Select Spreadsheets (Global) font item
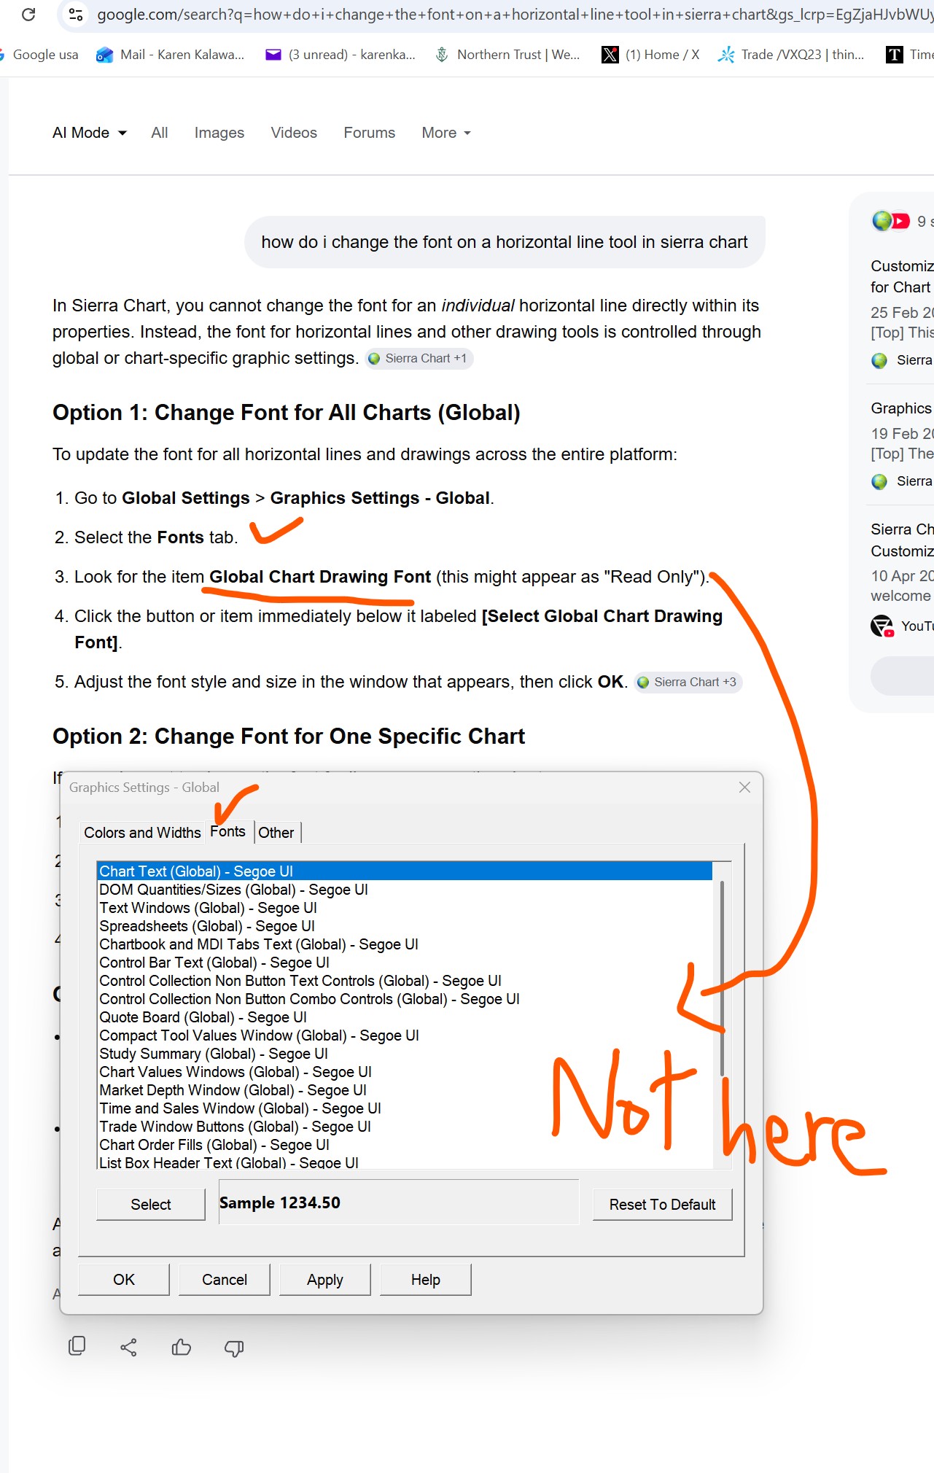Image resolution: width=934 pixels, height=1473 pixels. click(x=405, y=926)
